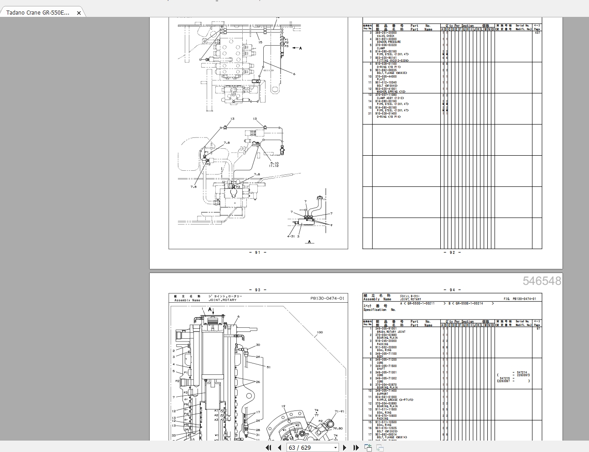Close the Tadano Crane GR-550E tab
589x452 pixels.
coord(78,13)
